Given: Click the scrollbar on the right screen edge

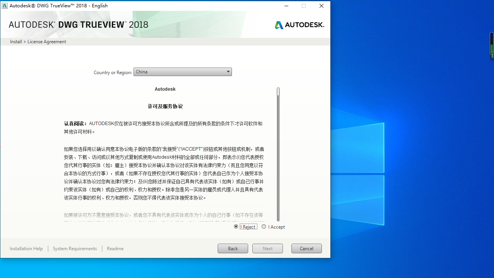Looking at the screenshot, I should pyautogui.click(x=491, y=46).
